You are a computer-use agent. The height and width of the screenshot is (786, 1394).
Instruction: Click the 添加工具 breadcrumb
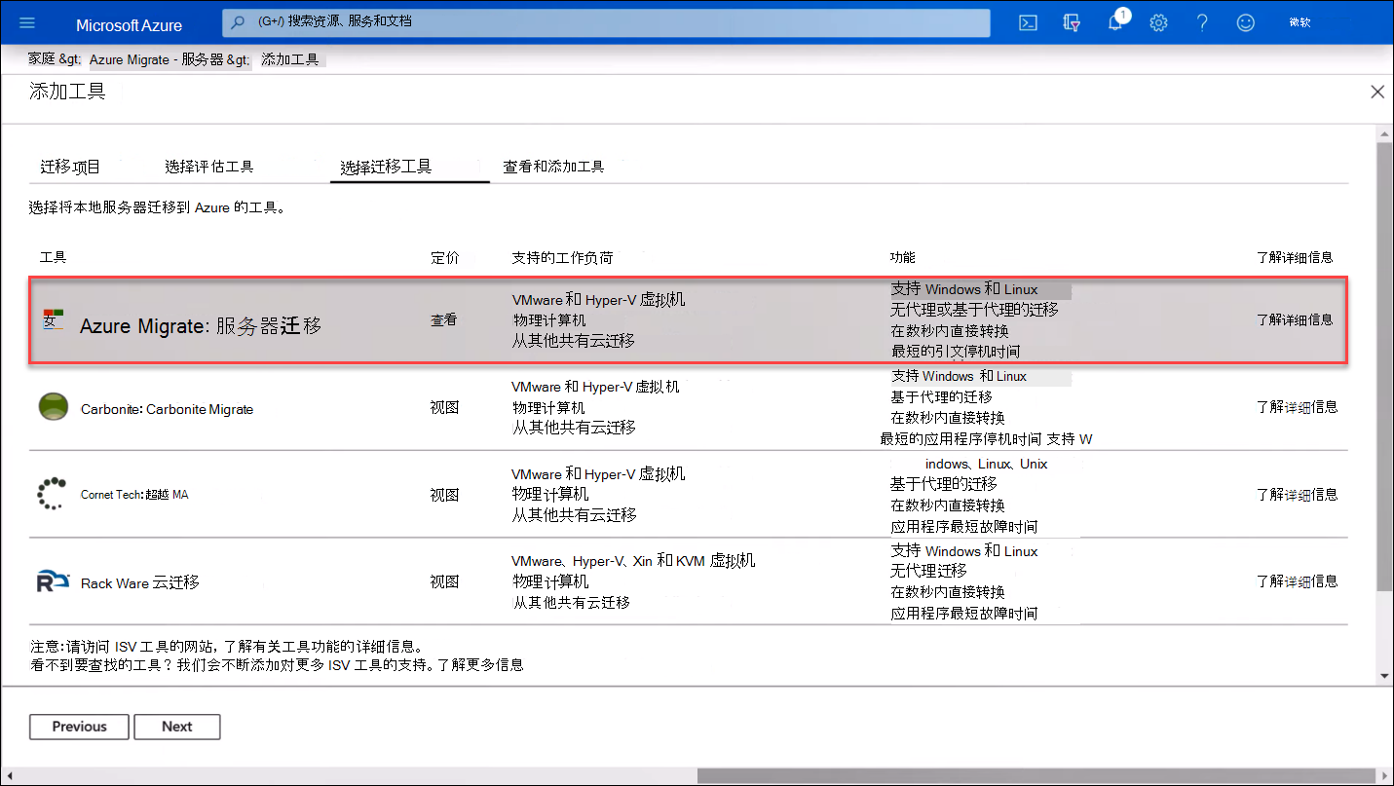pos(290,59)
